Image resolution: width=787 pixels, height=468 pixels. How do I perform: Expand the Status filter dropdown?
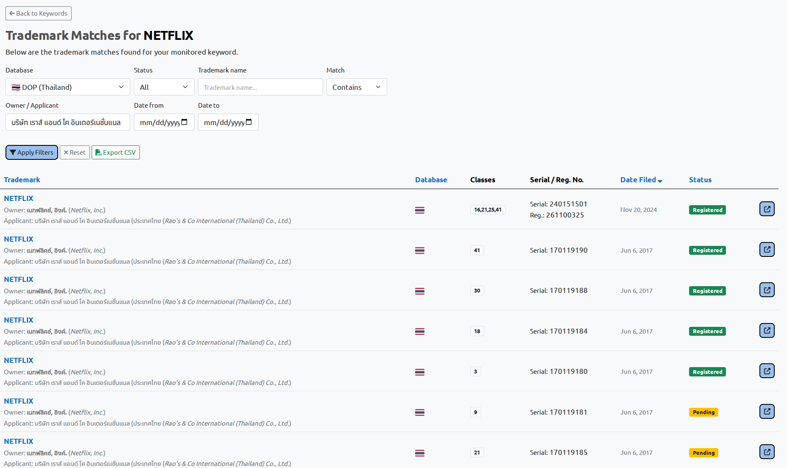[x=164, y=87]
